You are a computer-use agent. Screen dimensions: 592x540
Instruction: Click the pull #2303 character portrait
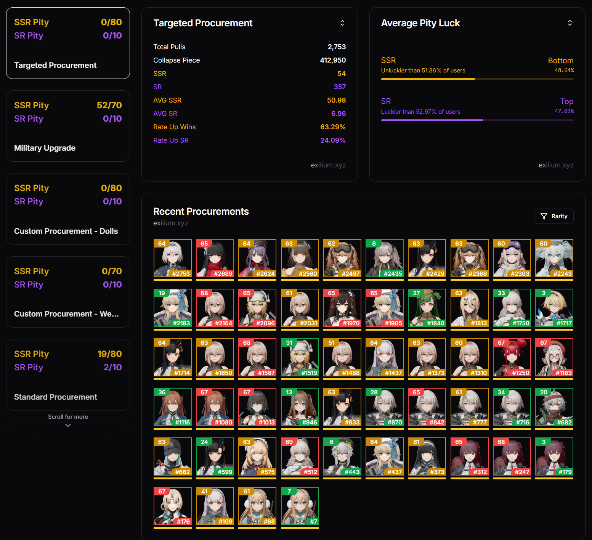tap(512, 258)
